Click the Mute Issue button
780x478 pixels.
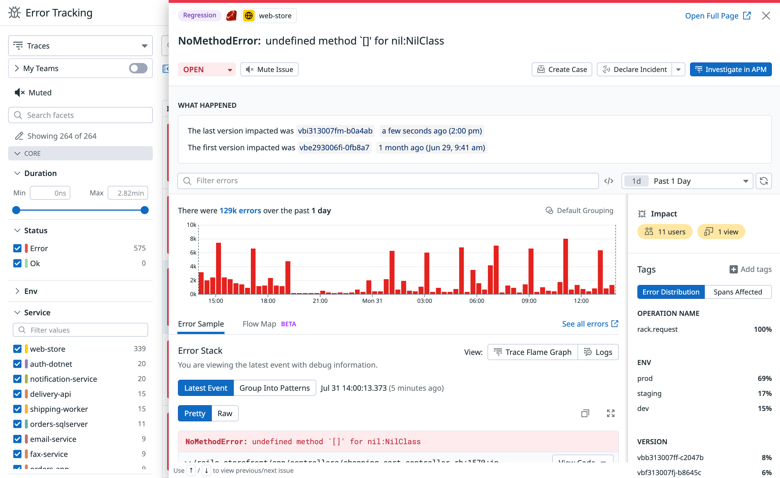pos(269,70)
